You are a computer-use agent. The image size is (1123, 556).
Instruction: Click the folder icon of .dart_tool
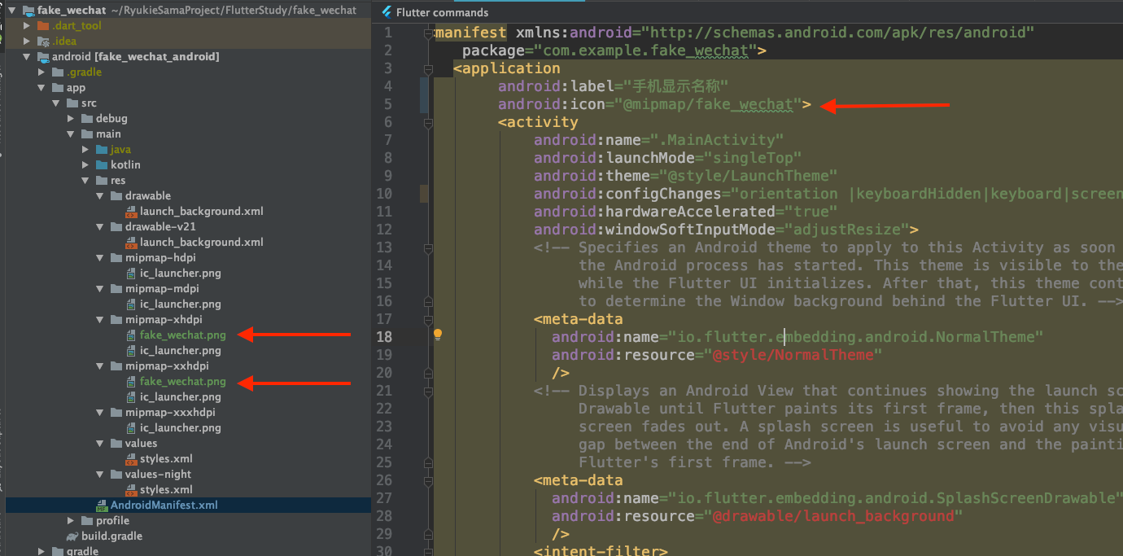tap(43, 26)
